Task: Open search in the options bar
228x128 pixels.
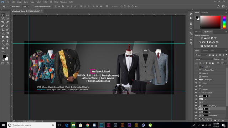Action: 218,6
